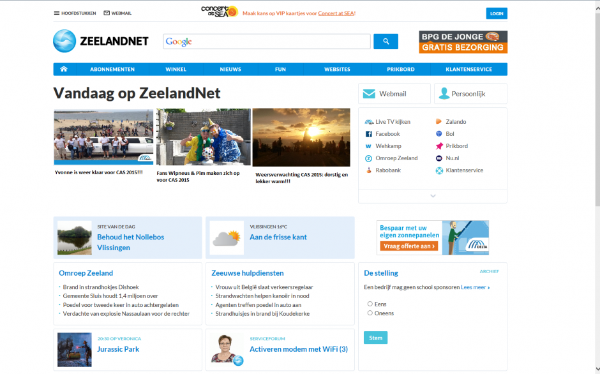Click the Vraag offerte aan button

pos(409,246)
